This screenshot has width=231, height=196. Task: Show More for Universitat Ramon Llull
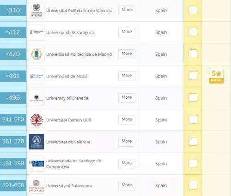coord(127,119)
